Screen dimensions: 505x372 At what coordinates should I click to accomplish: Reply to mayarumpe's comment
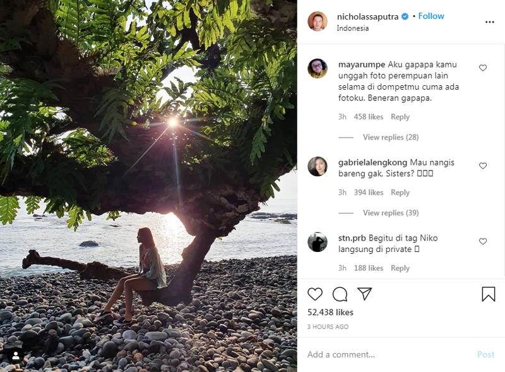tap(400, 117)
